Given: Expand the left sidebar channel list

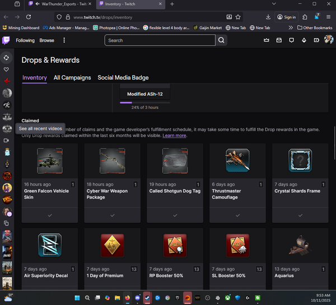Looking at the screenshot, I should 7,57.
